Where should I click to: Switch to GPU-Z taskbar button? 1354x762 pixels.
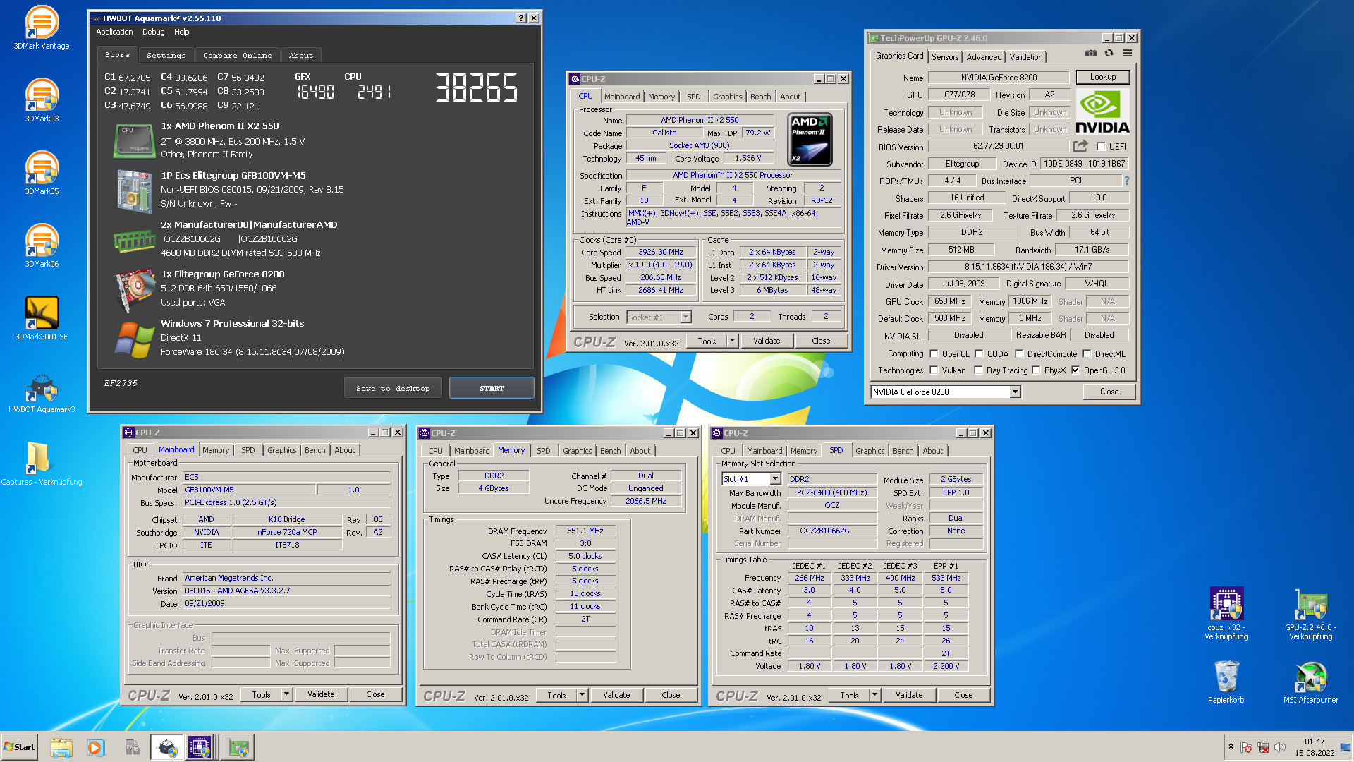238,747
